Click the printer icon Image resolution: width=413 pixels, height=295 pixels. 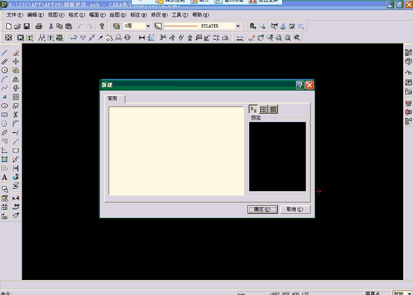pyautogui.click(x=39, y=26)
